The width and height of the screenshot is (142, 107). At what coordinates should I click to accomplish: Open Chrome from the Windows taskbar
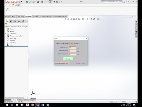[x=33, y=105]
